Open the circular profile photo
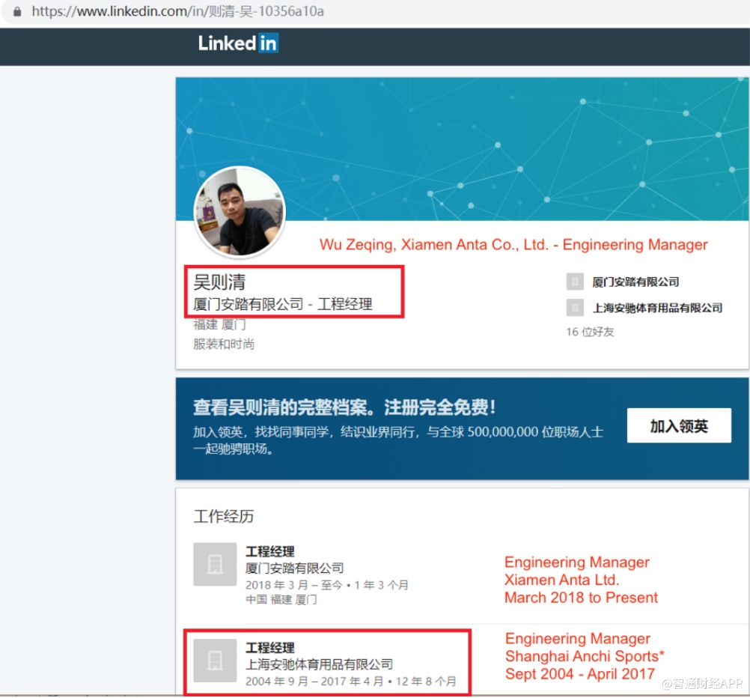The width and height of the screenshot is (750, 698). pyautogui.click(x=240, y=212)
